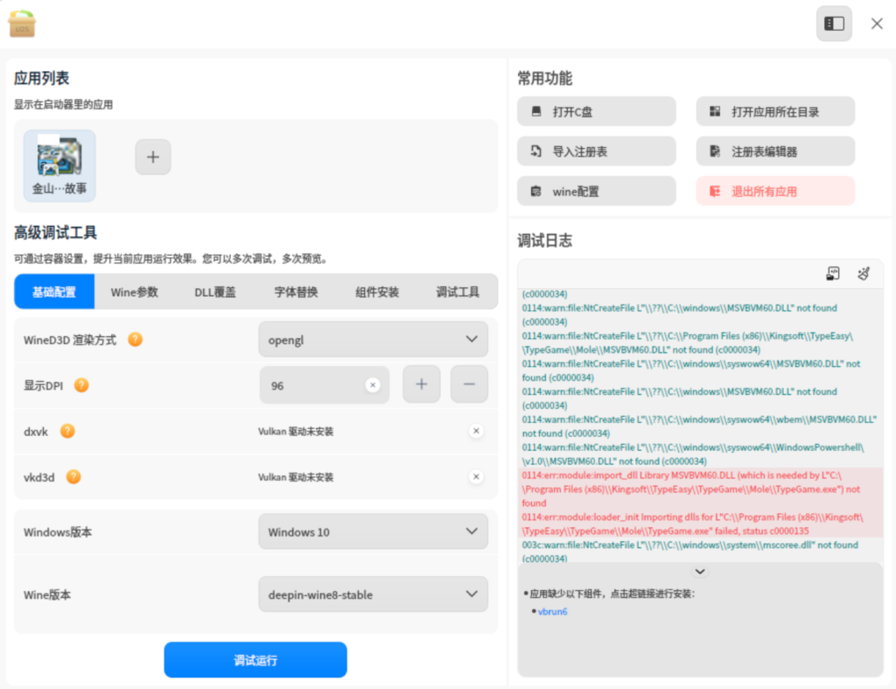Viewport: 896px width, 689px height.
Task: Expand the Wine版本 deepin-wine8-stable dropdown
Action: point(373,594)
